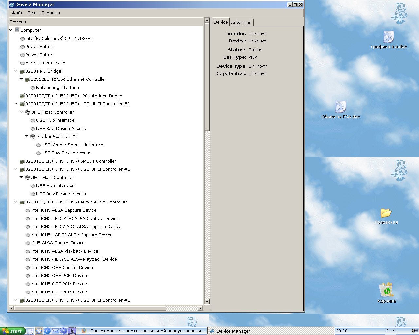Click the Device Manager taskbar button

[x=271, y=331]
